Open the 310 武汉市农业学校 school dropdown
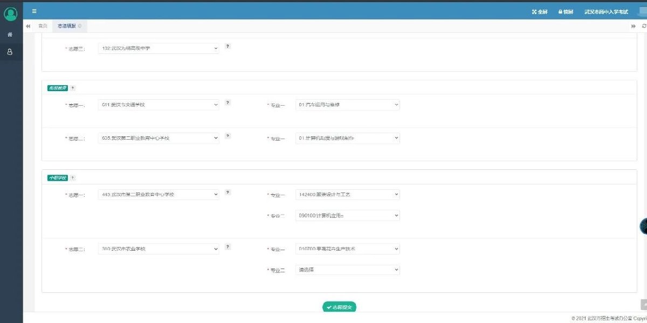This screenshot has height=323, width=647. pos(159,249)
